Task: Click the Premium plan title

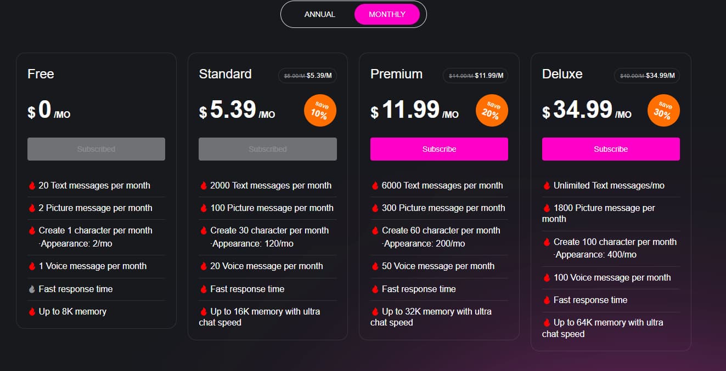Action: click(396, 74)
